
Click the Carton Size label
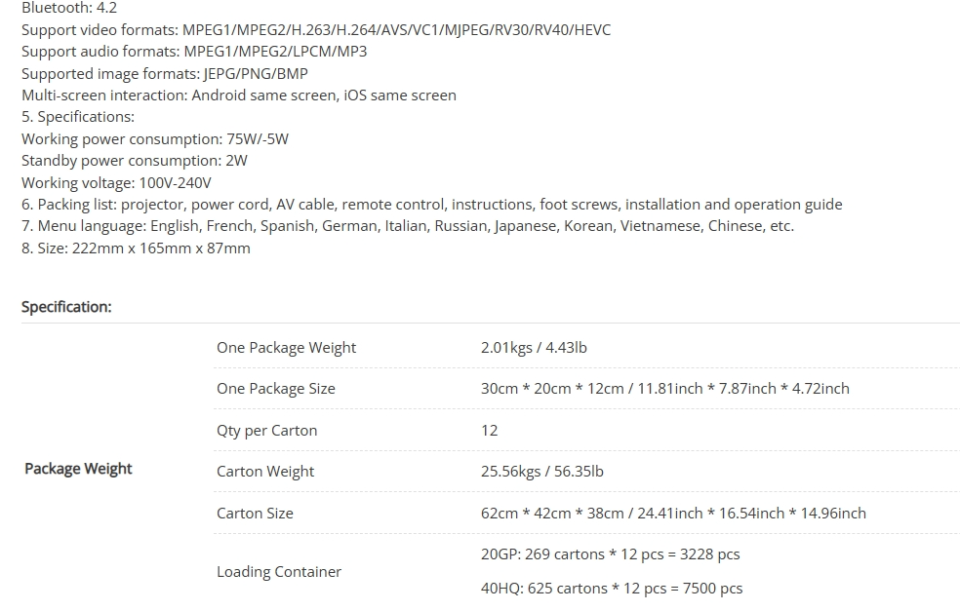tap(255, 514)
